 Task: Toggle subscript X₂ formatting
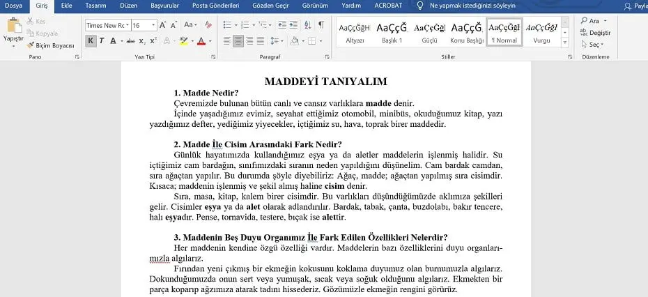coord(142,41)
